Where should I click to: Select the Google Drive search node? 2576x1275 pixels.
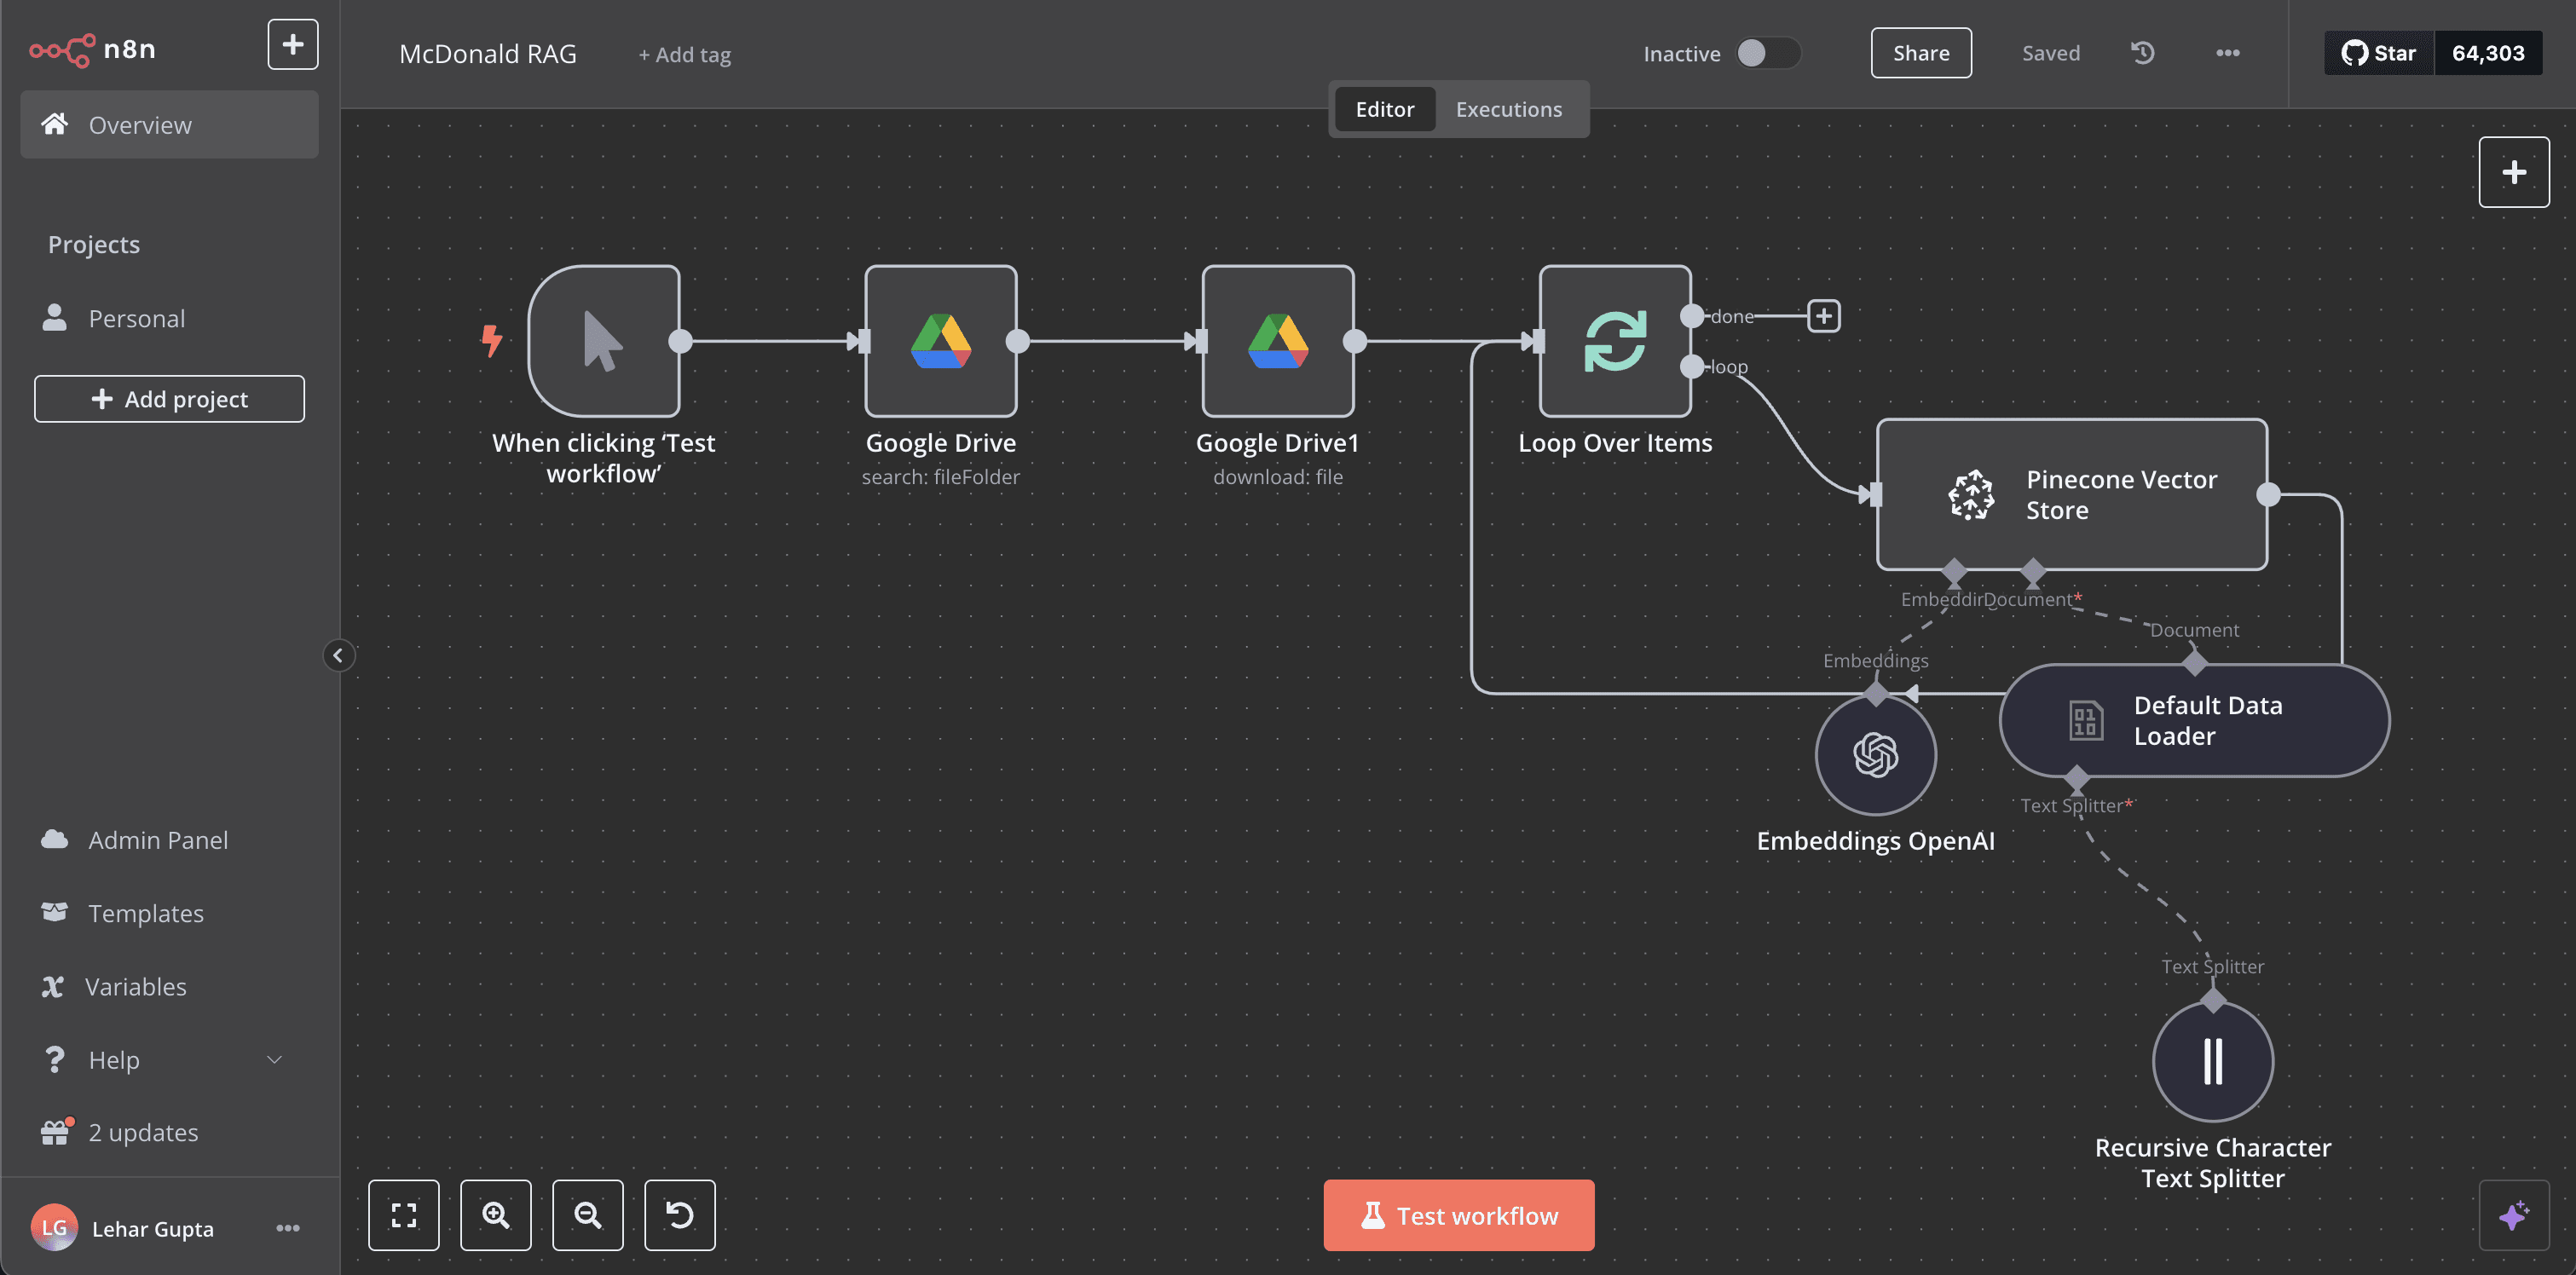tap(941, 341)
